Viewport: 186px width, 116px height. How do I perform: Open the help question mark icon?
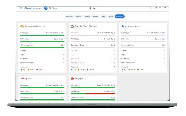160,8
